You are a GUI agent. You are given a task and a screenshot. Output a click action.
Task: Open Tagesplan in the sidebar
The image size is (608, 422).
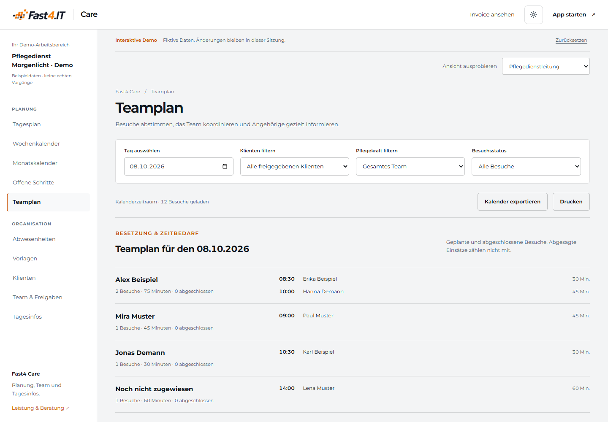49,124
